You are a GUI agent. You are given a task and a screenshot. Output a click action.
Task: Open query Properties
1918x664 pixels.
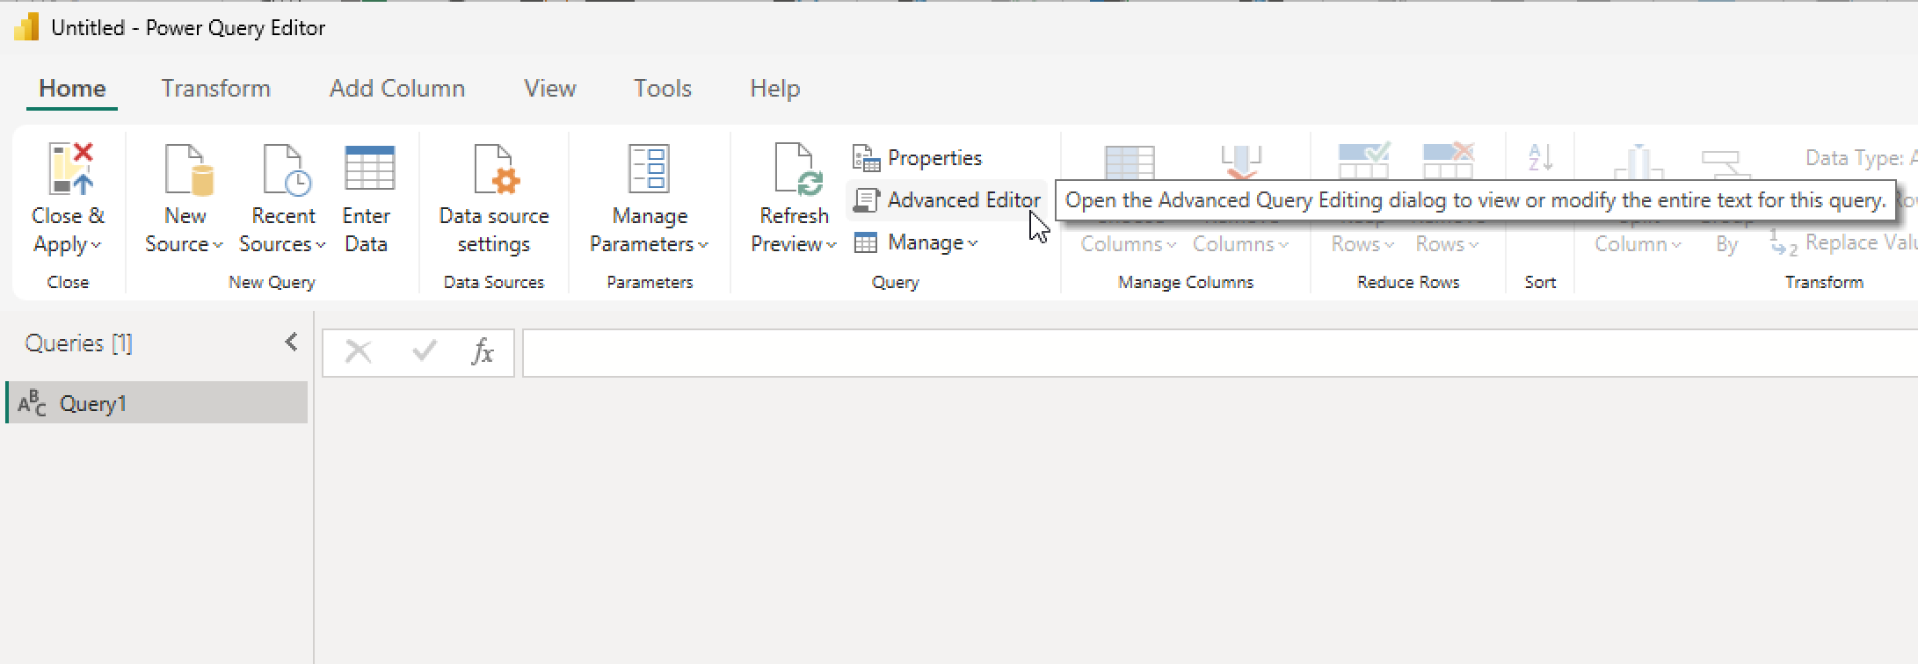pyautogui.click(x=918, y=158)
